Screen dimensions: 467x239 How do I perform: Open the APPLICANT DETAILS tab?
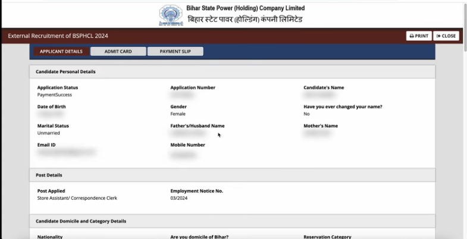(61, 52)
